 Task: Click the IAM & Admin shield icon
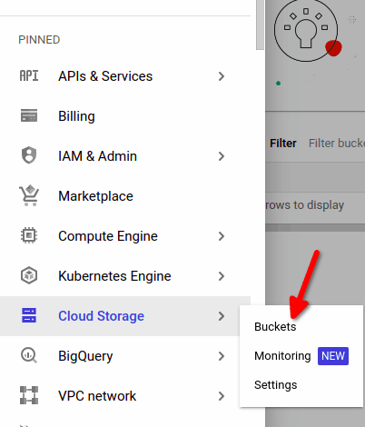click(x=29, y=155)
